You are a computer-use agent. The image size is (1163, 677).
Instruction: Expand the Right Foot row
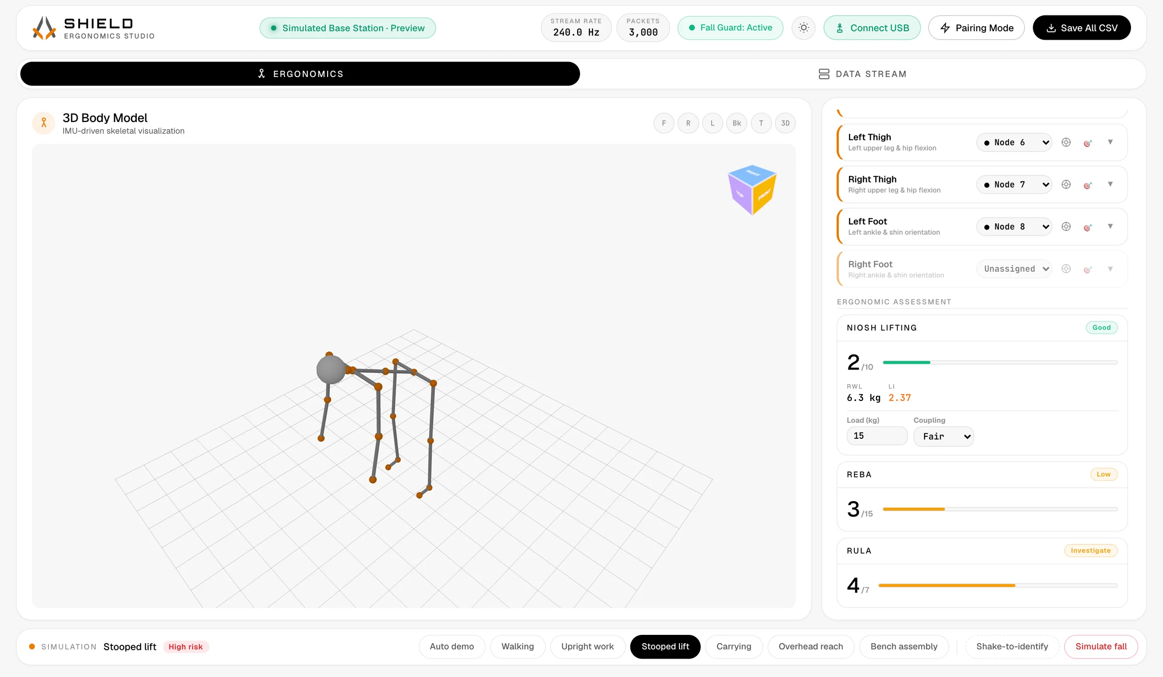coord(1110,269)
